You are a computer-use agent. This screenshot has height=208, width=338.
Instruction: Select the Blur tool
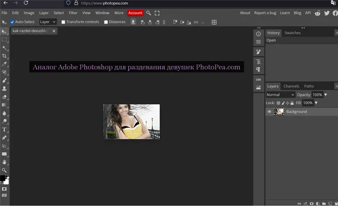[4, 113]
